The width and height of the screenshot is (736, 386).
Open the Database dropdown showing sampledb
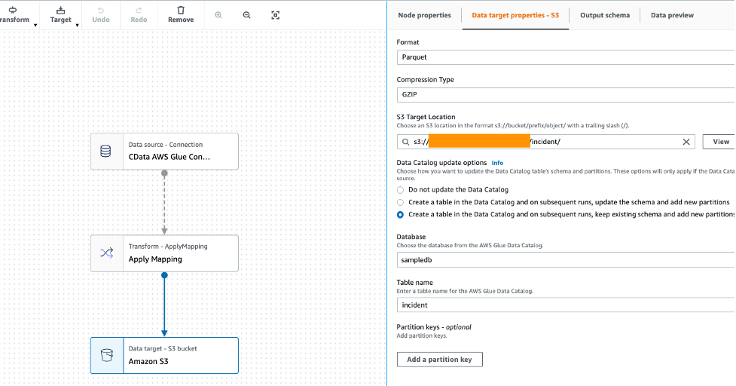tap(566, 259)
